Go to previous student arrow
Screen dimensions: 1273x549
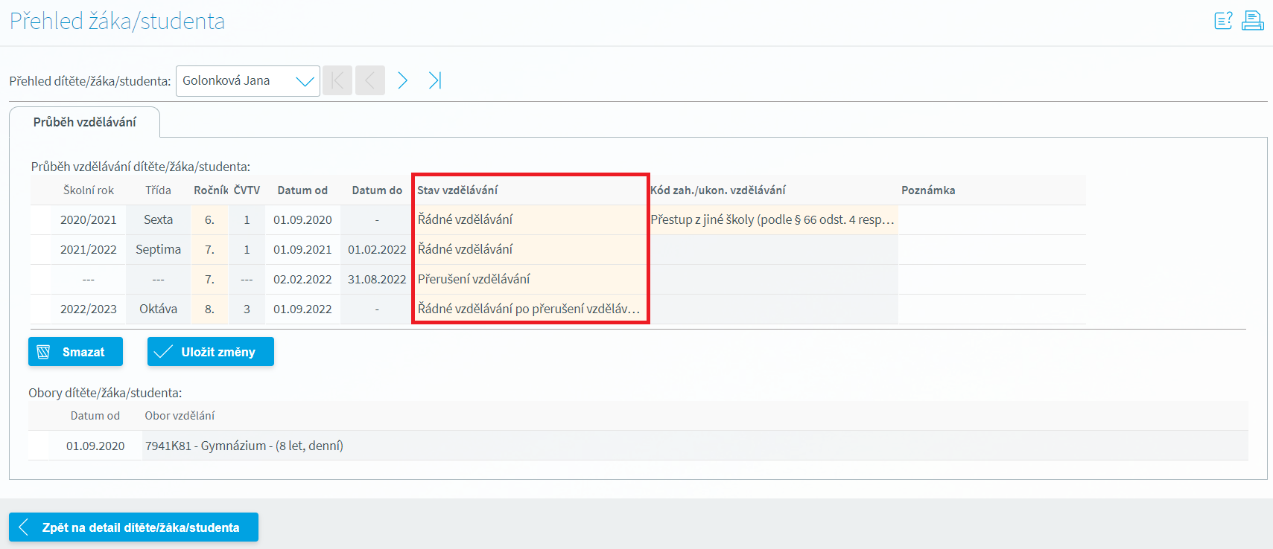(370, 80)
